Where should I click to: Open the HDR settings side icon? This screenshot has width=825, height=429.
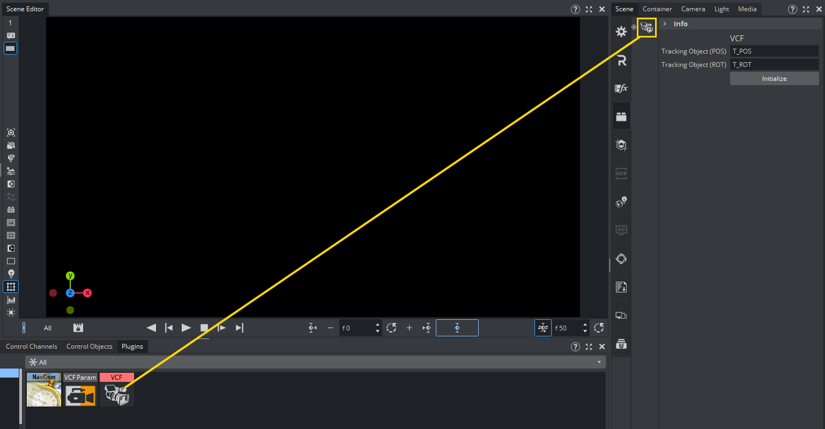[x=621, y=174]
